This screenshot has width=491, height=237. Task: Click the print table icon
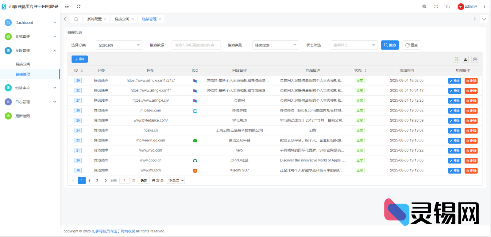[475, 59]
